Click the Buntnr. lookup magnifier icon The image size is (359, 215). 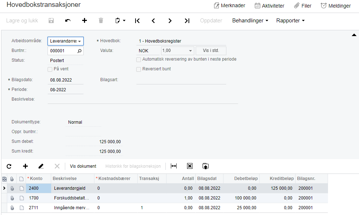pos(79,51)
